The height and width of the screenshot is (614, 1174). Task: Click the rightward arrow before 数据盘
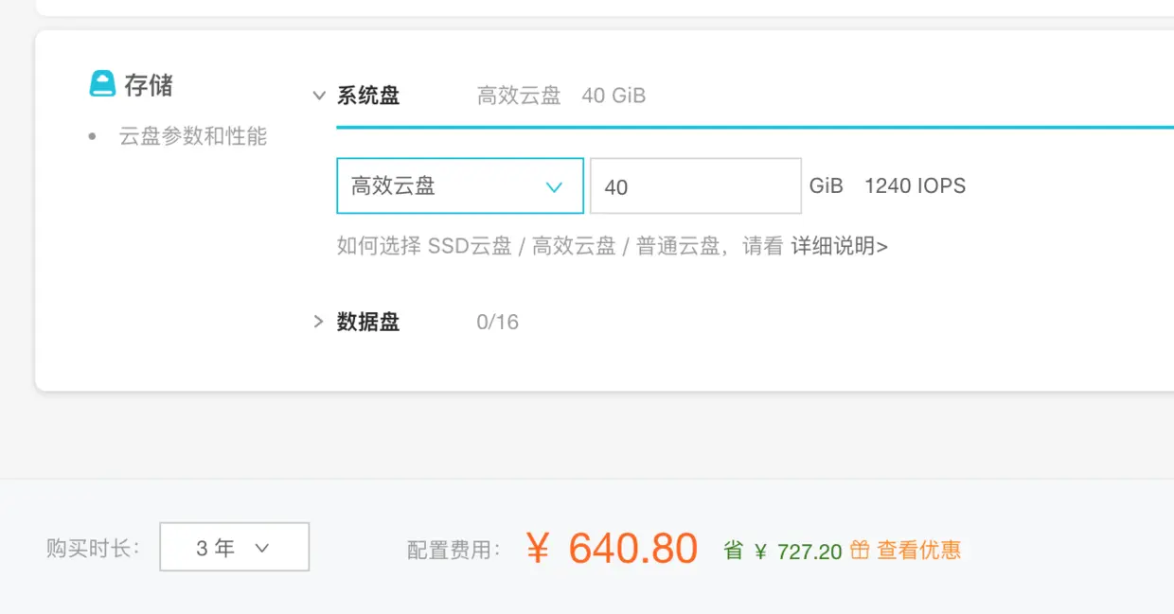point(319,322)
